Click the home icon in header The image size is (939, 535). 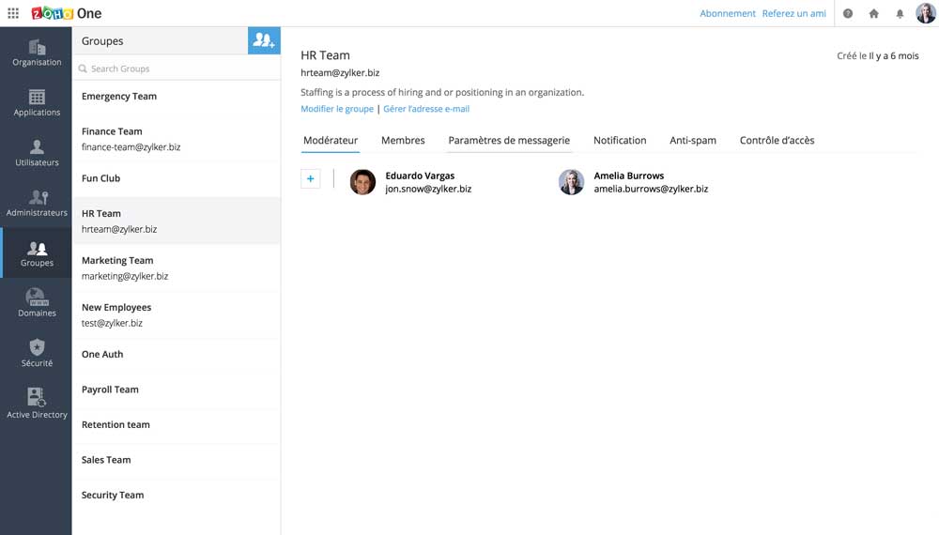point(874,14)
